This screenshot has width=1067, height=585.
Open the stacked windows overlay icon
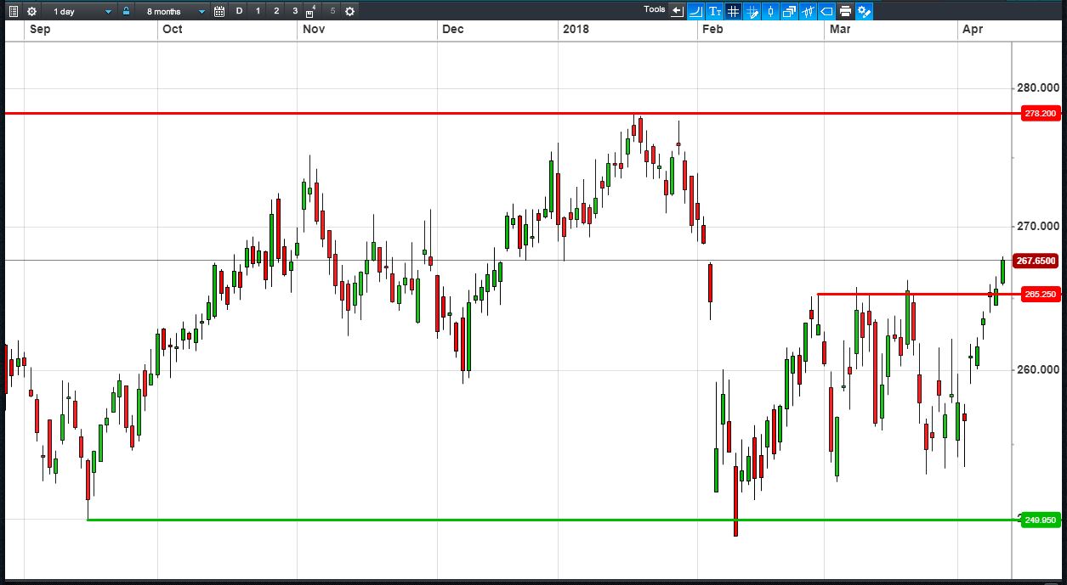point(789,11)
